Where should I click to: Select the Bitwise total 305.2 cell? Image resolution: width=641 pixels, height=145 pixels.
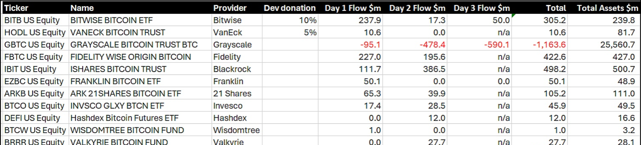tap(555, 20)
